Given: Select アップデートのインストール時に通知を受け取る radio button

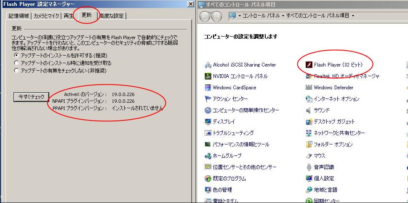Looking at the screenshot, I should [16, 63].
